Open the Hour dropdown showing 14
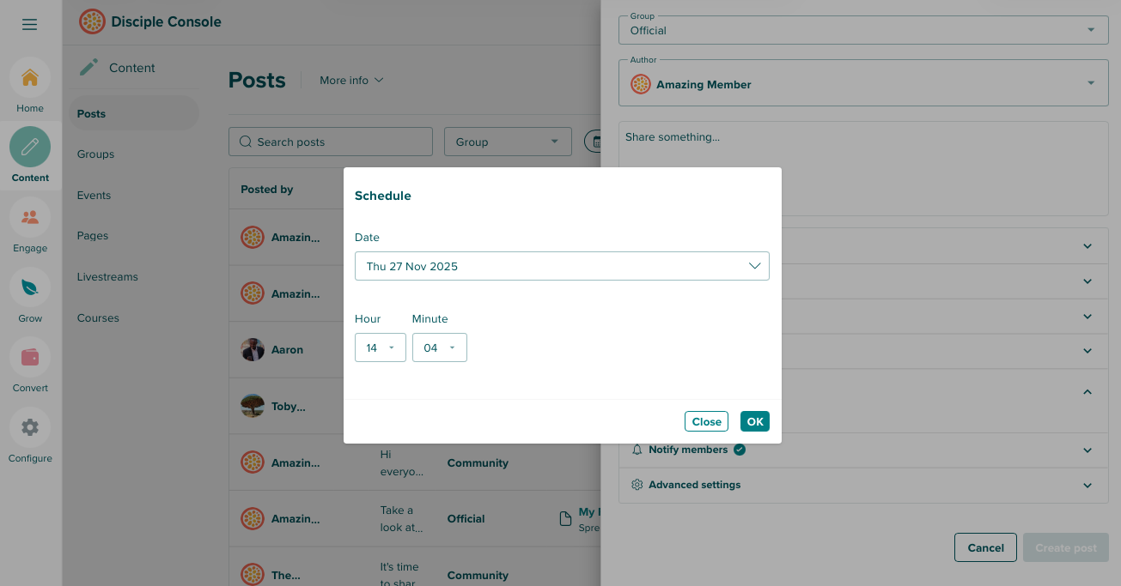 tap(380, 347)
